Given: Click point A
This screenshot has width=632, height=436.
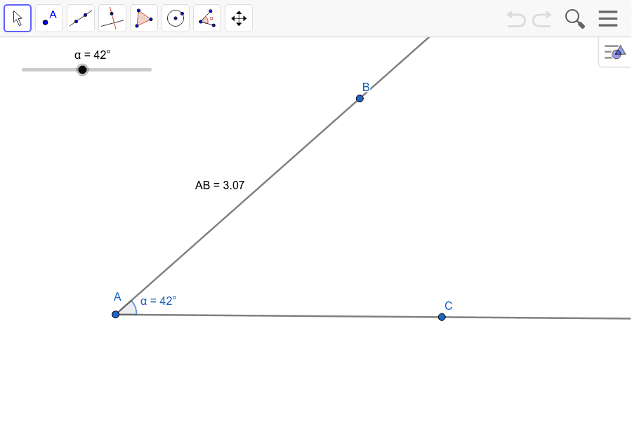Looking at the screenshot, I should tap(115, 314).
